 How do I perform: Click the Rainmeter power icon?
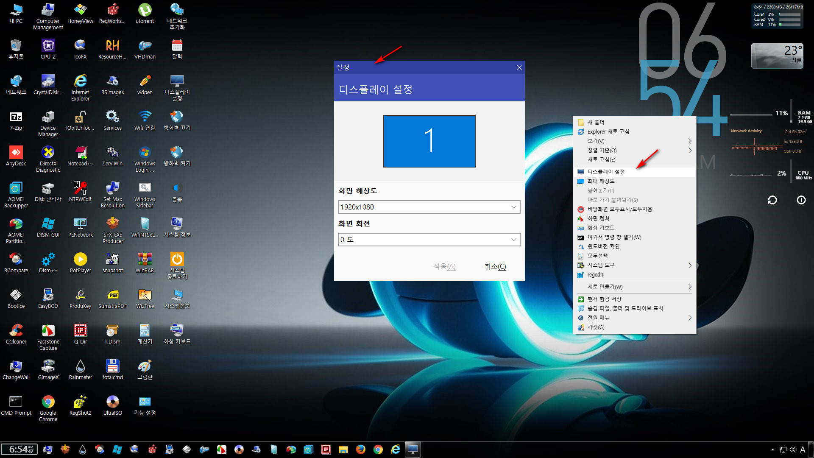(801, 200)
